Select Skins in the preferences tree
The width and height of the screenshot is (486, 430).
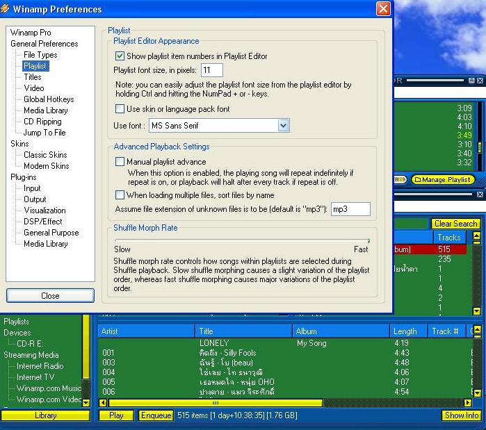coord(19,144)
